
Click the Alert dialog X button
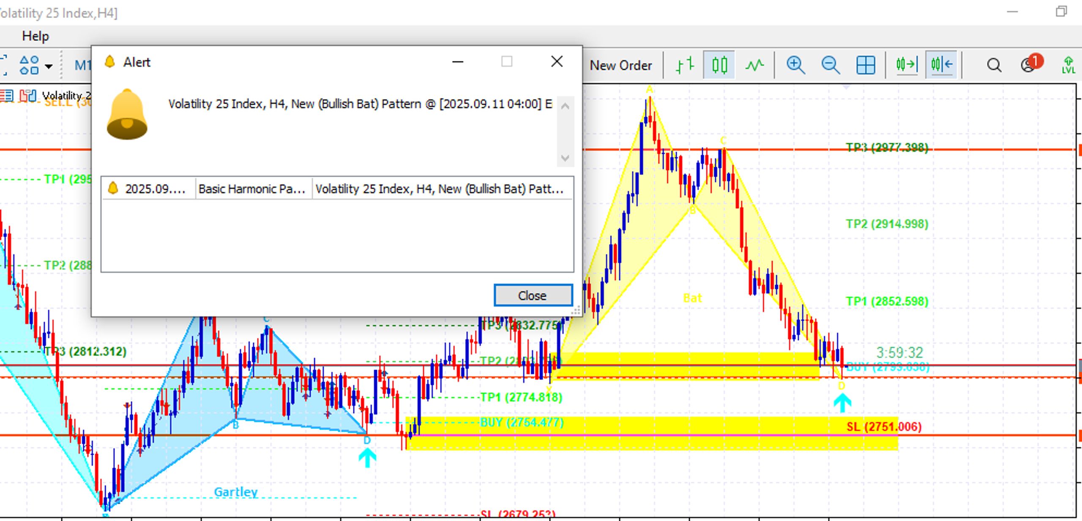[x=557, y=62]
